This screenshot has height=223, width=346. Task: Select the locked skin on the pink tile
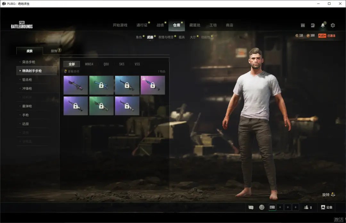pyautogui.click(x=153, y=85)
